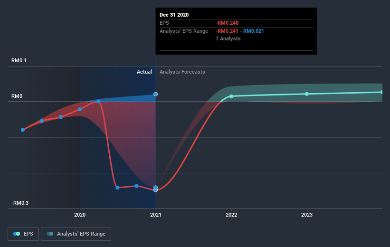Toggle the EPS legend button
This screenshot has height=247, width=390.
(x=23, y=234)
